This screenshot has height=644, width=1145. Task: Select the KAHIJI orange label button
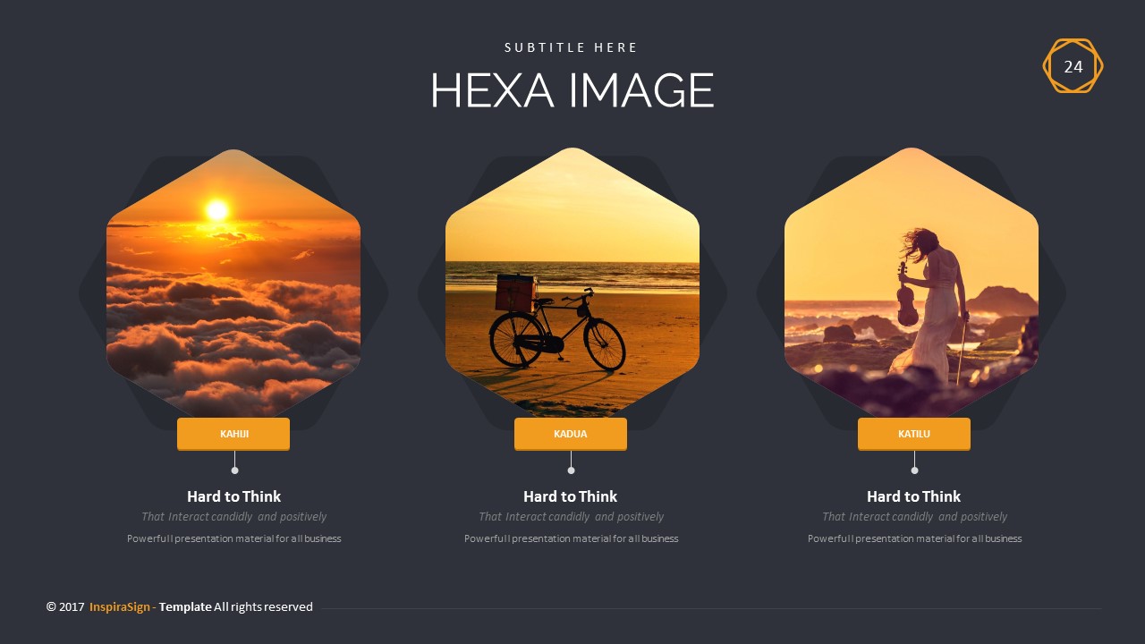click(x=233, y=434)
